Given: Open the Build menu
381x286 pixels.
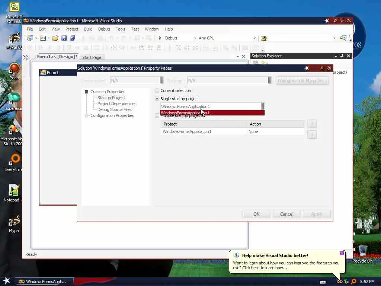Looking at the screenshot, I should tap(88, 29).
